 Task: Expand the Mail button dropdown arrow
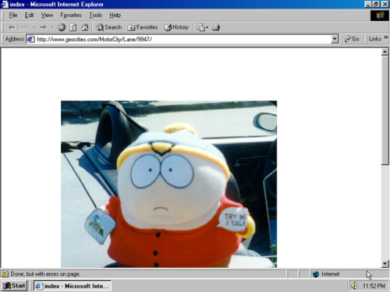click(207, 27)
